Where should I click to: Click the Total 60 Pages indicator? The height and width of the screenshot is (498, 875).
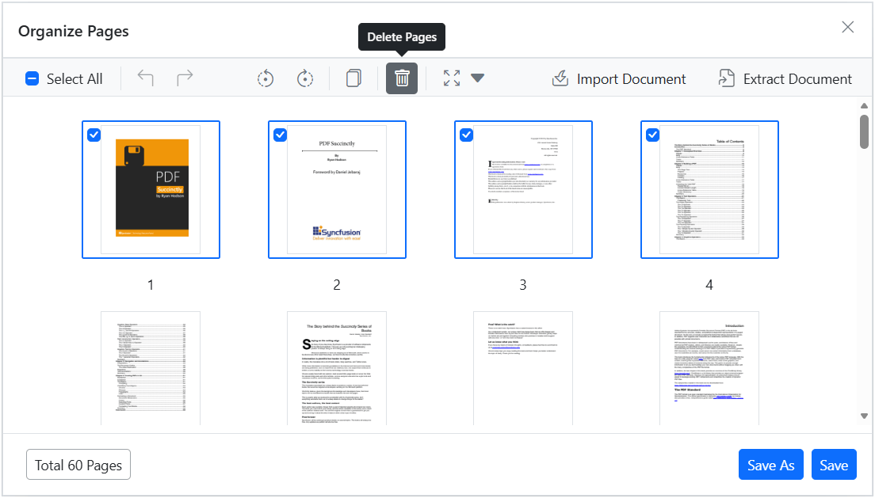(78, 465)
